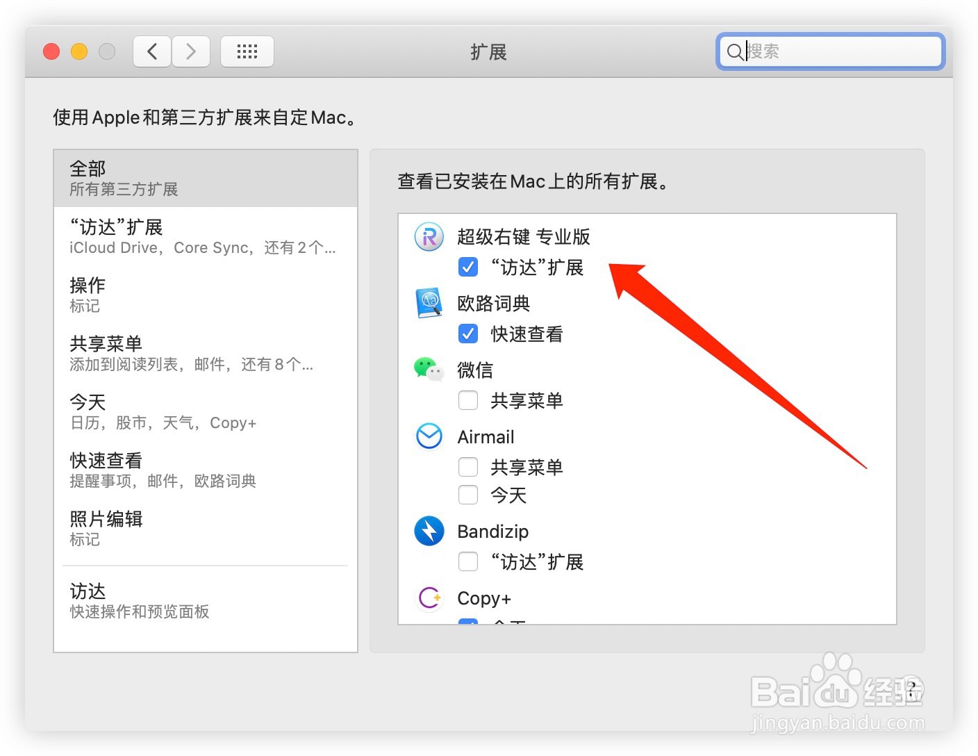This screenshot has height=756, width=978.
Task: Click the 微信 name text
Action: [475, 370]
